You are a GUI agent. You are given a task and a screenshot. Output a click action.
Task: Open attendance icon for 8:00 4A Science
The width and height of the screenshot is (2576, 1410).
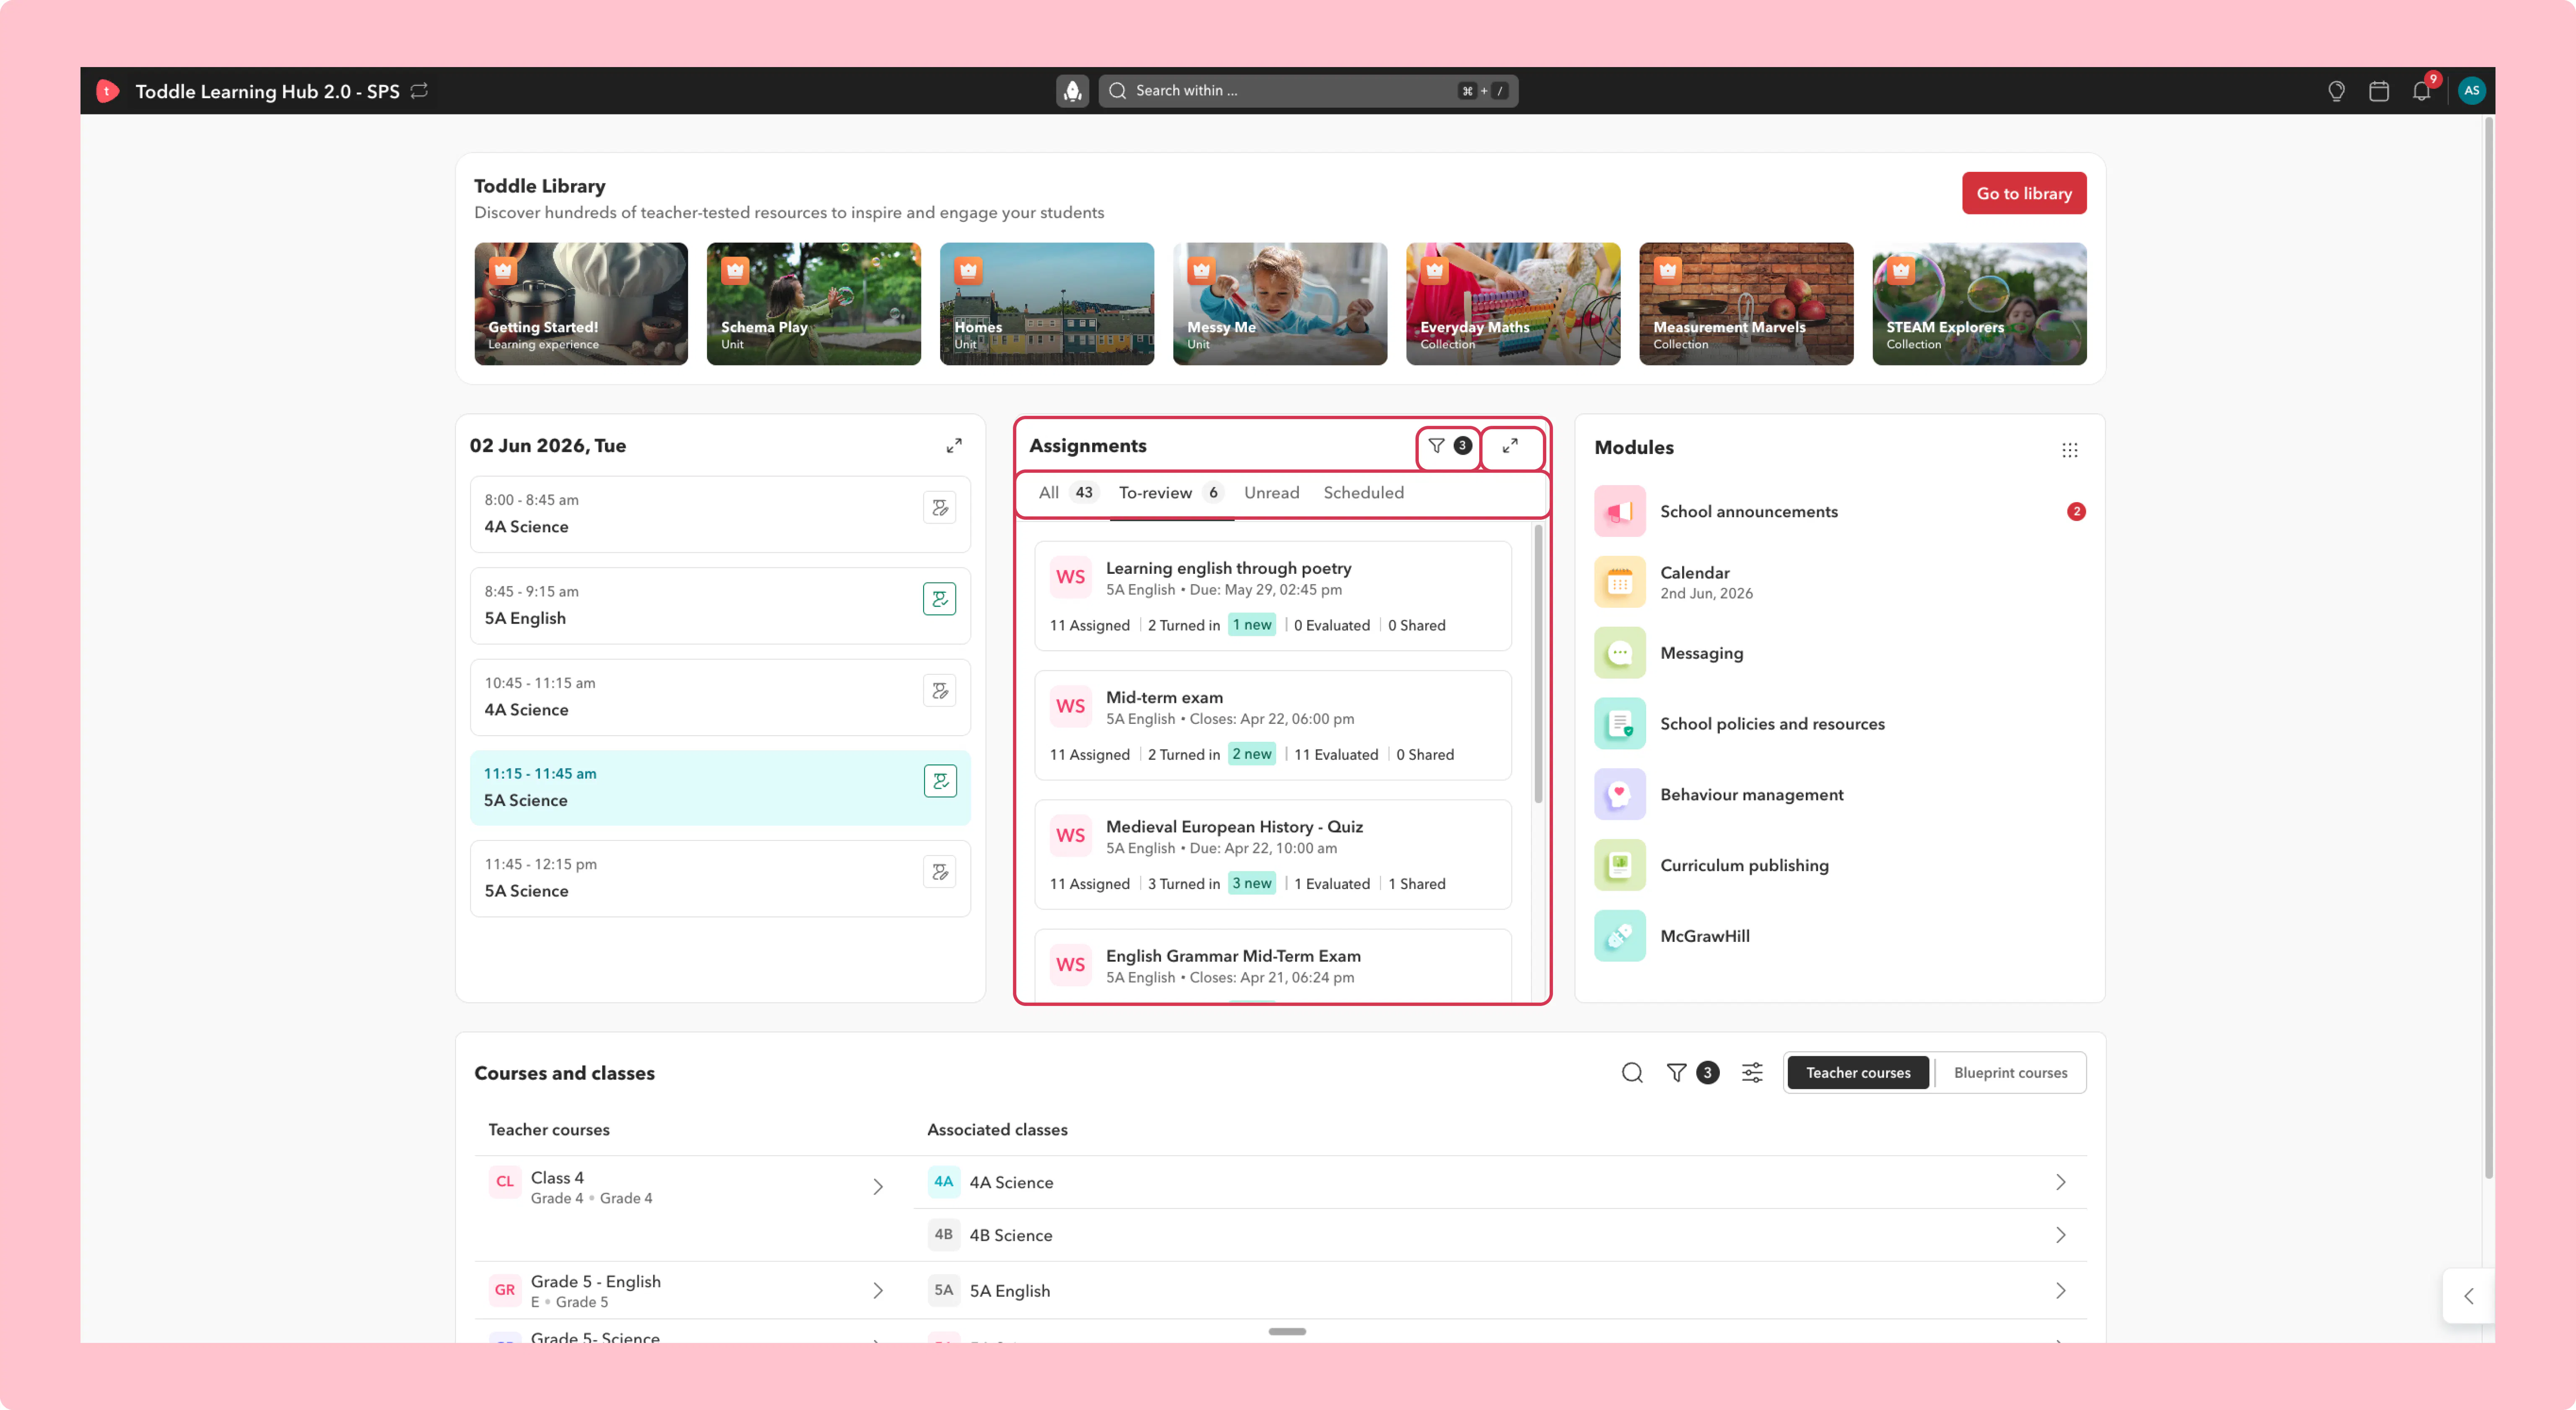pos(939,508)
